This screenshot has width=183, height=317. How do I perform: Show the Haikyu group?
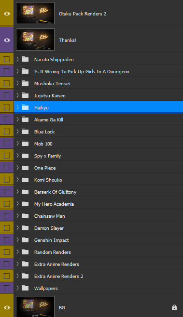[x=7, y=107]
